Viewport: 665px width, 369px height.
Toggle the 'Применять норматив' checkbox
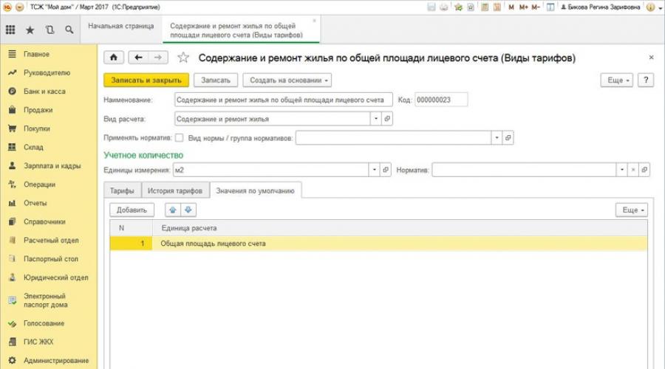[178, 137]
